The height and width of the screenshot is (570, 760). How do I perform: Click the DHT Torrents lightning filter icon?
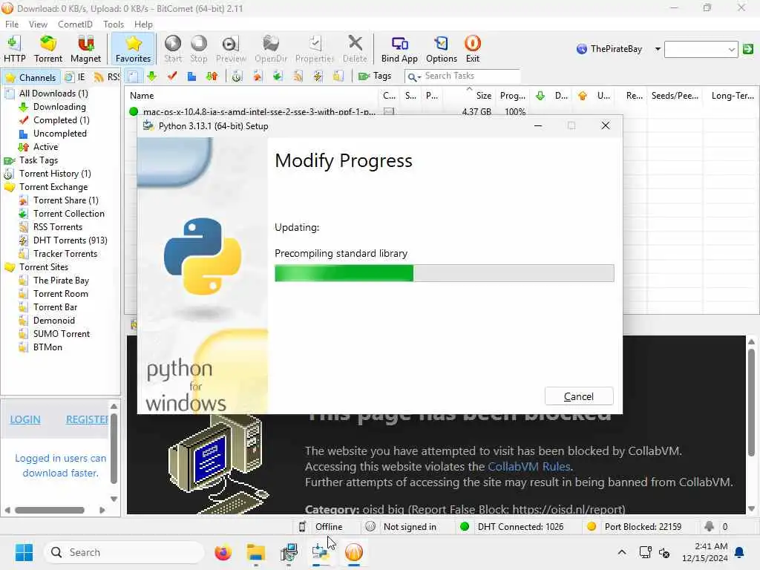click(318, 76)
